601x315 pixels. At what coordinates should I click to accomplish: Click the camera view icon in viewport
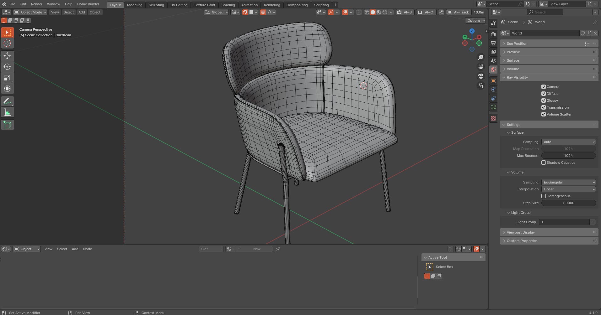pos(480,76)
